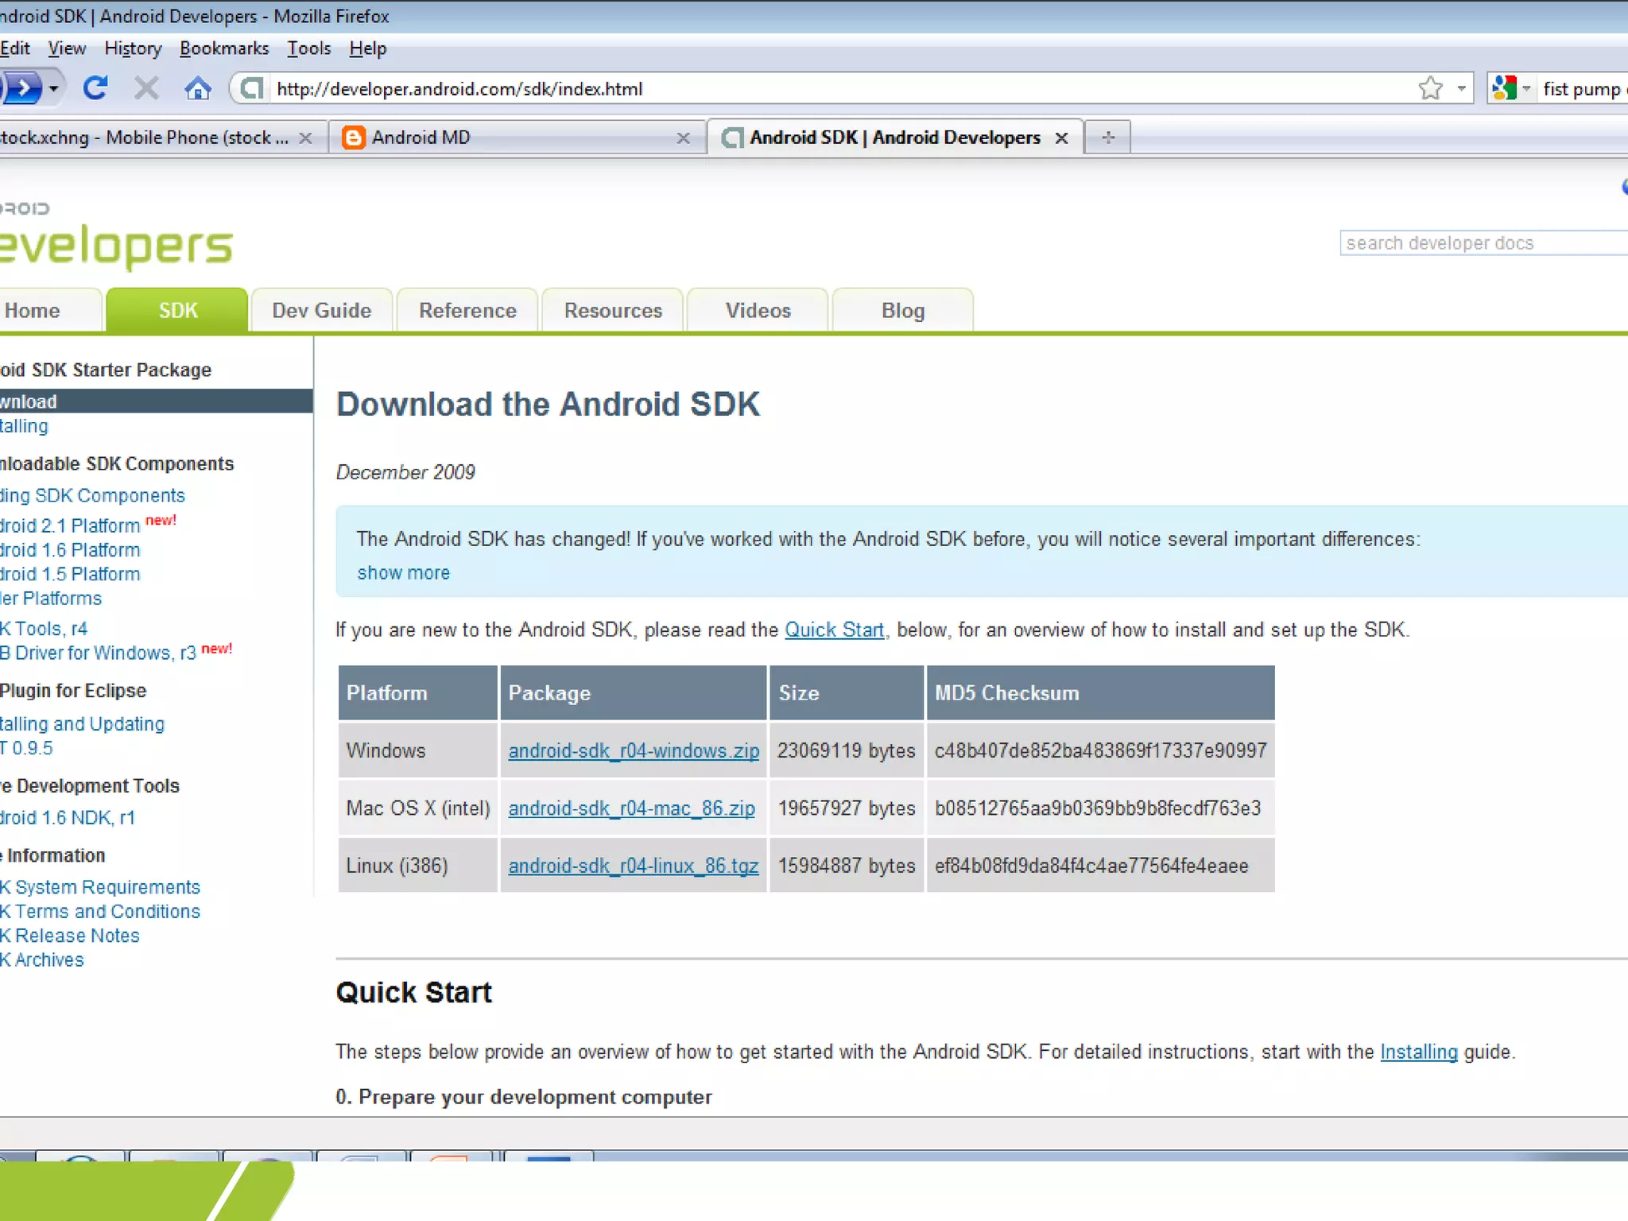Close the stock.xchng Mobile Phone tab
This screenshot has height=1221, width=1628.
[x=305, y=138]
